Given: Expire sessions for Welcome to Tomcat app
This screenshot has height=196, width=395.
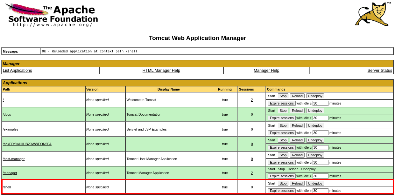Looking at the screenshot, I should pyautogui.click(x=282, y=103).
